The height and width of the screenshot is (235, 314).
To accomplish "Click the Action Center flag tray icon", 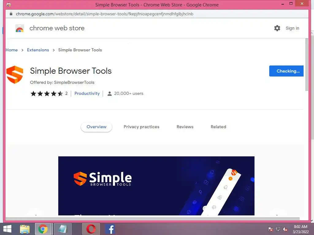I will pyautogui.click(x=270, y=229).
